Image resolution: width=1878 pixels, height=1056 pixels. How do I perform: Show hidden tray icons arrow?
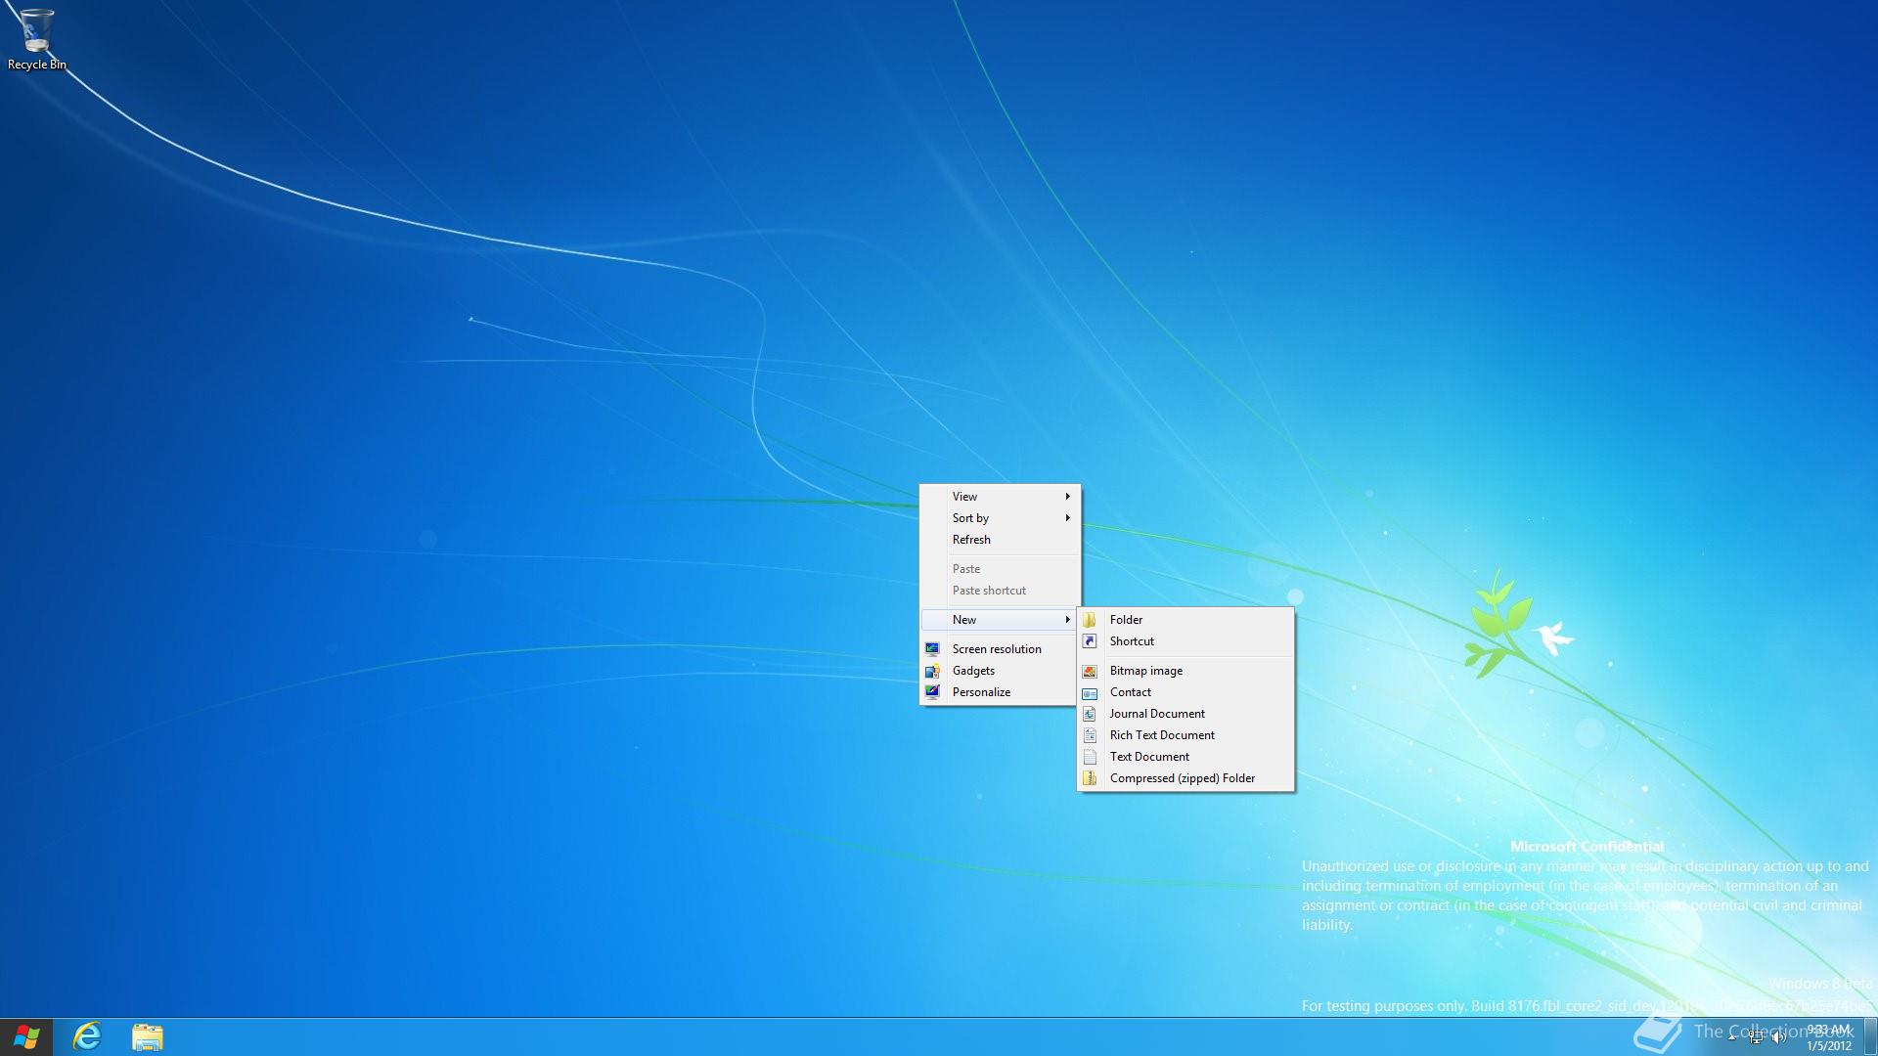[1732, 1037]
